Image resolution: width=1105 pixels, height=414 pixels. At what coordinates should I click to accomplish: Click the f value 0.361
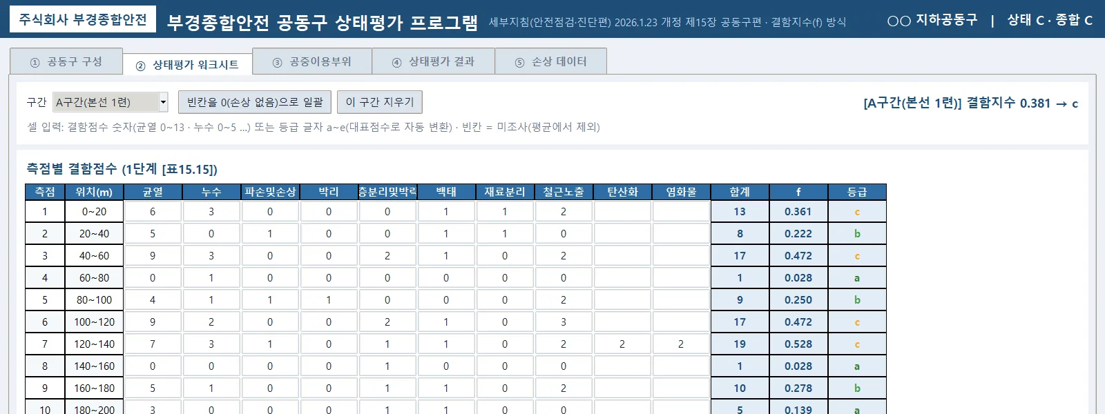798,211
